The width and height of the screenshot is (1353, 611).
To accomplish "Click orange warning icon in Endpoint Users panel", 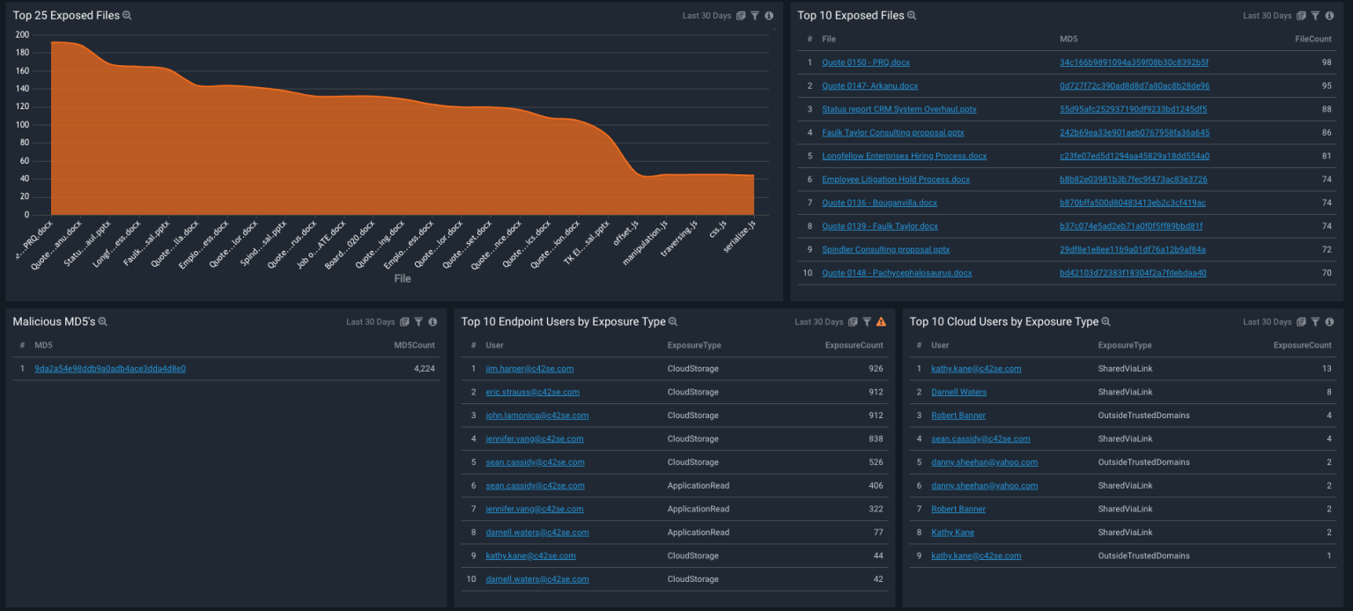I will click(x=881, y=322).
